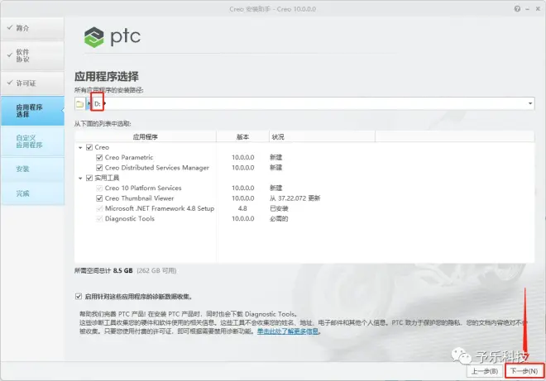This screenshot has height=381, width=546.
Task: Collapse the 实用工具 tree group
Action: [x=80, y=179]
